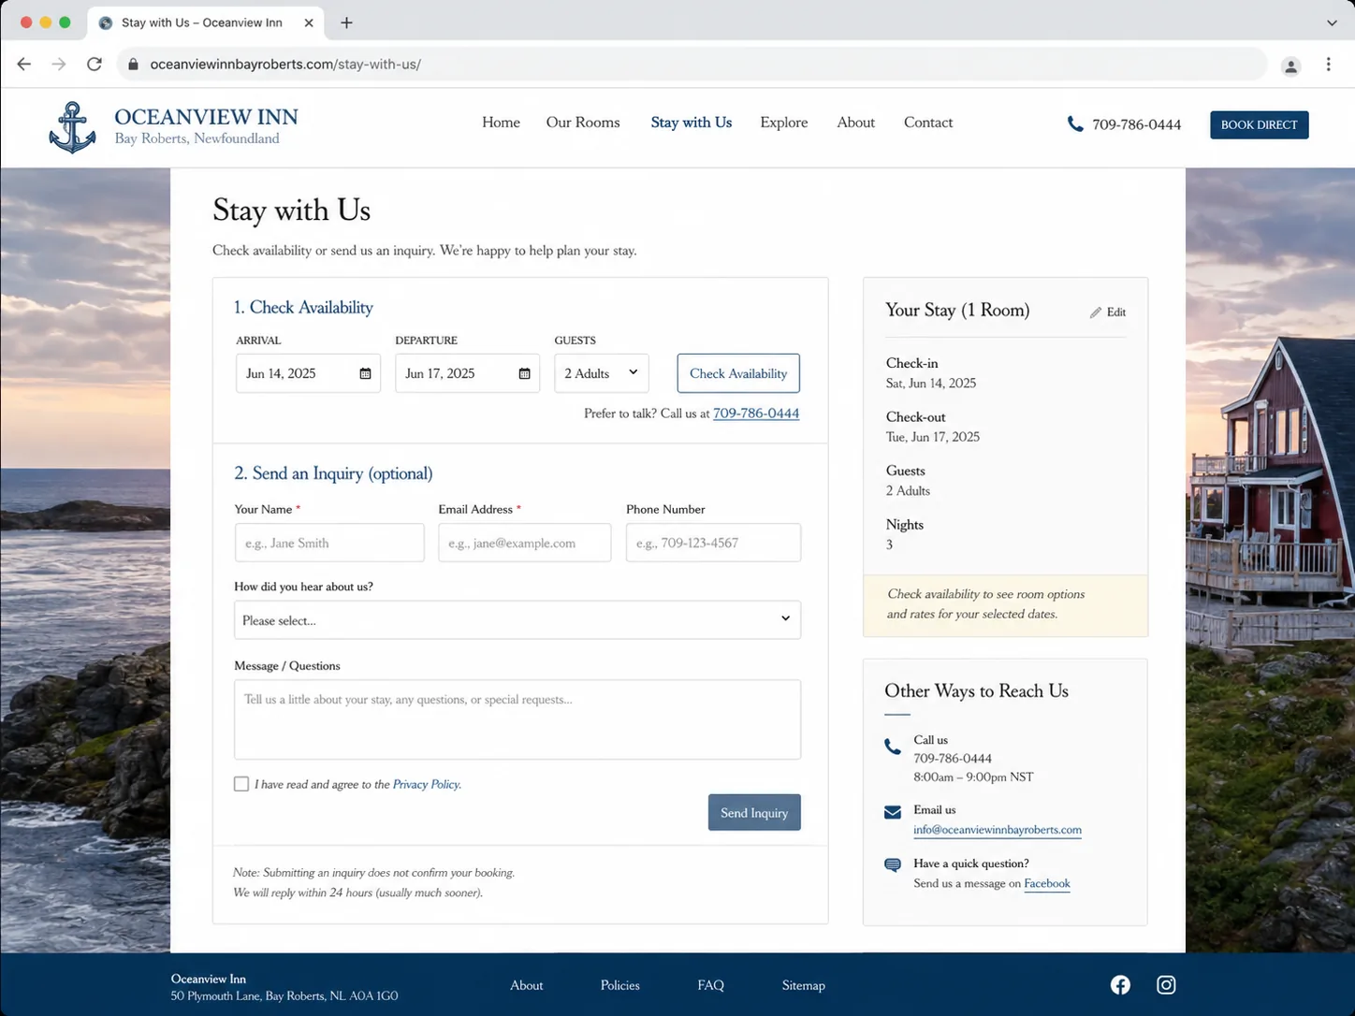The height and width of the screenshot is (1016, 1355).
Task: Click the tab favicon globe icon
Action: click(106, 22)
